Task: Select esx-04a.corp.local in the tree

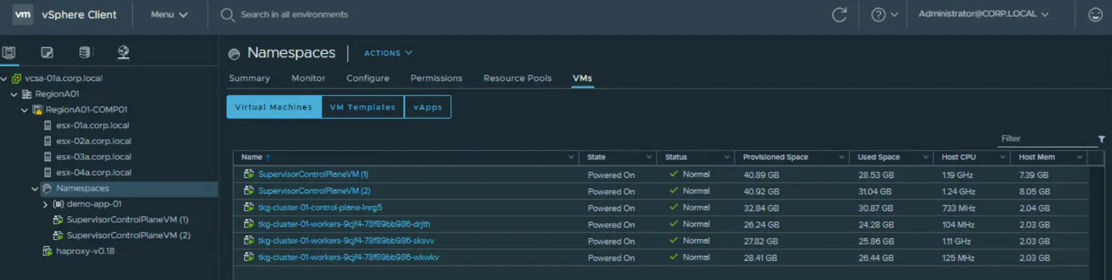Action: pyautogui.click(x=93, y=173)
